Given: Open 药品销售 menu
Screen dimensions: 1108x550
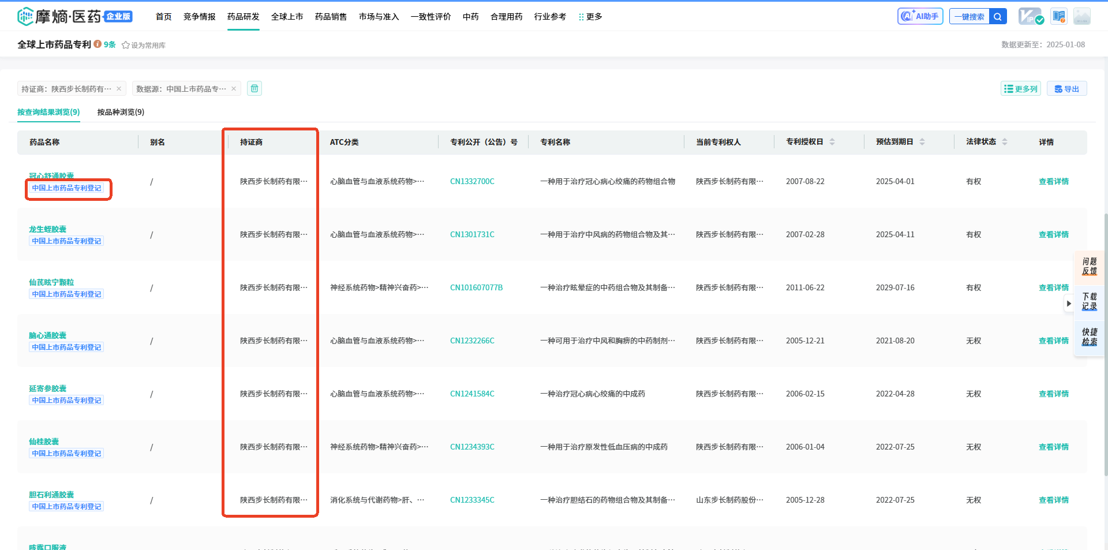Looking at the screenshot, I should coord(331,17).
